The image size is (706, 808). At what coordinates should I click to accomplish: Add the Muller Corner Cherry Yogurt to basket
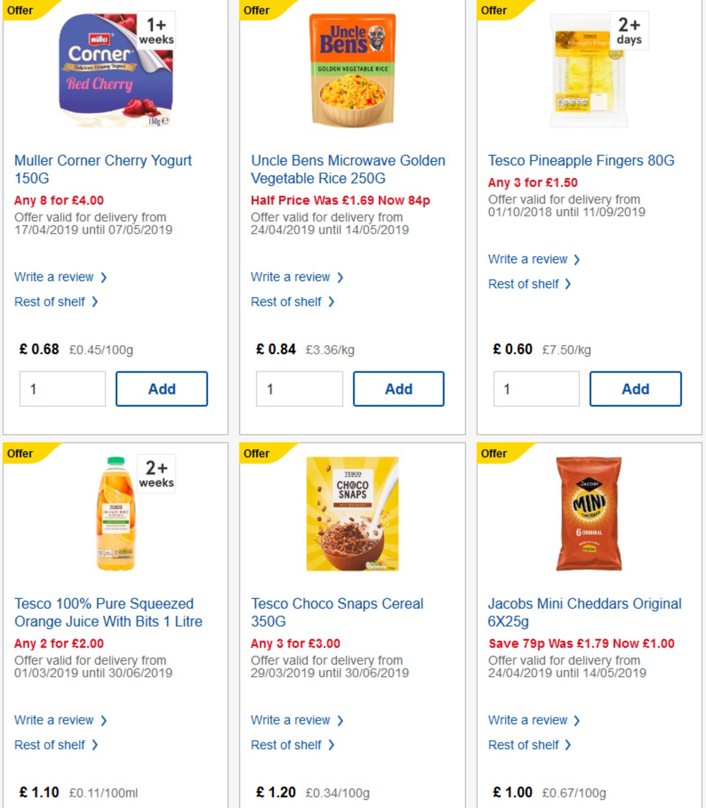point(162,389)
